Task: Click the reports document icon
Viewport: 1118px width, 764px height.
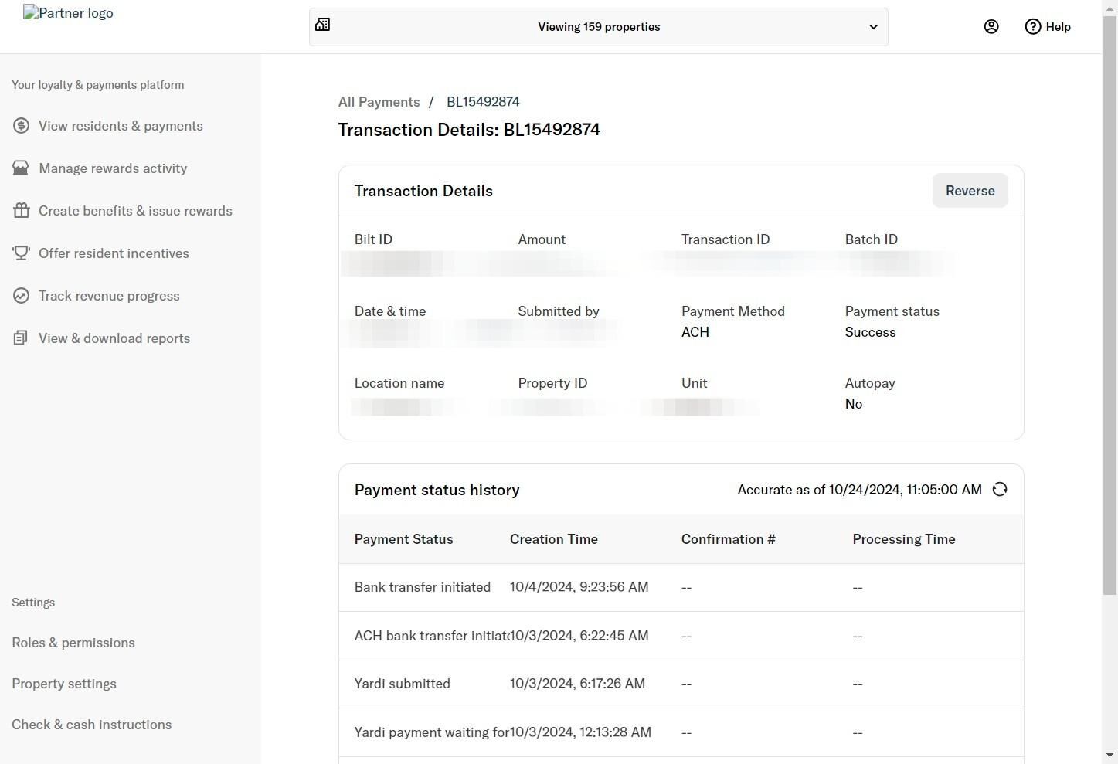Action: click(x=21, y=338)
